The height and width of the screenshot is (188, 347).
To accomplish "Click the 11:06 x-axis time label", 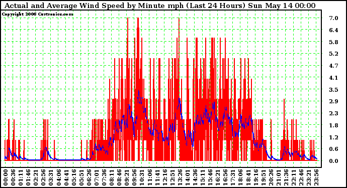I will tap(149, 177).
